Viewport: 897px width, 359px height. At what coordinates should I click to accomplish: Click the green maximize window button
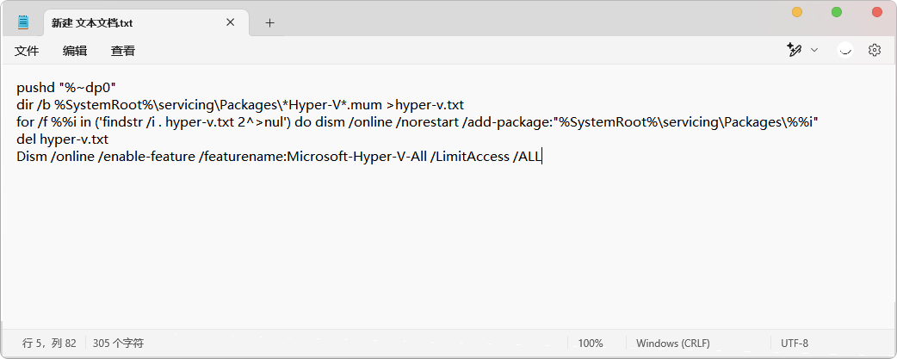click(837, 12)
